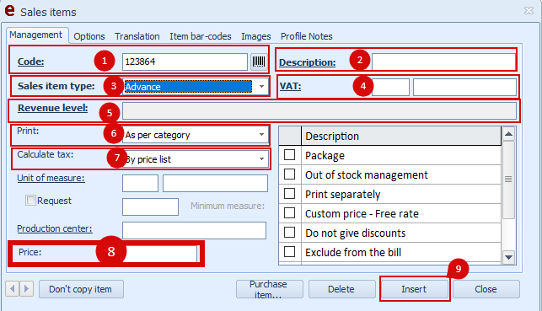Click the barcode icon next to Code field
Image resolution: width=542 pixels, height=311 pixels.
259,62
